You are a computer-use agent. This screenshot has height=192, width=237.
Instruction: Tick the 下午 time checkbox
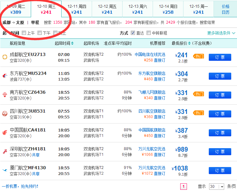coord(39,33)
